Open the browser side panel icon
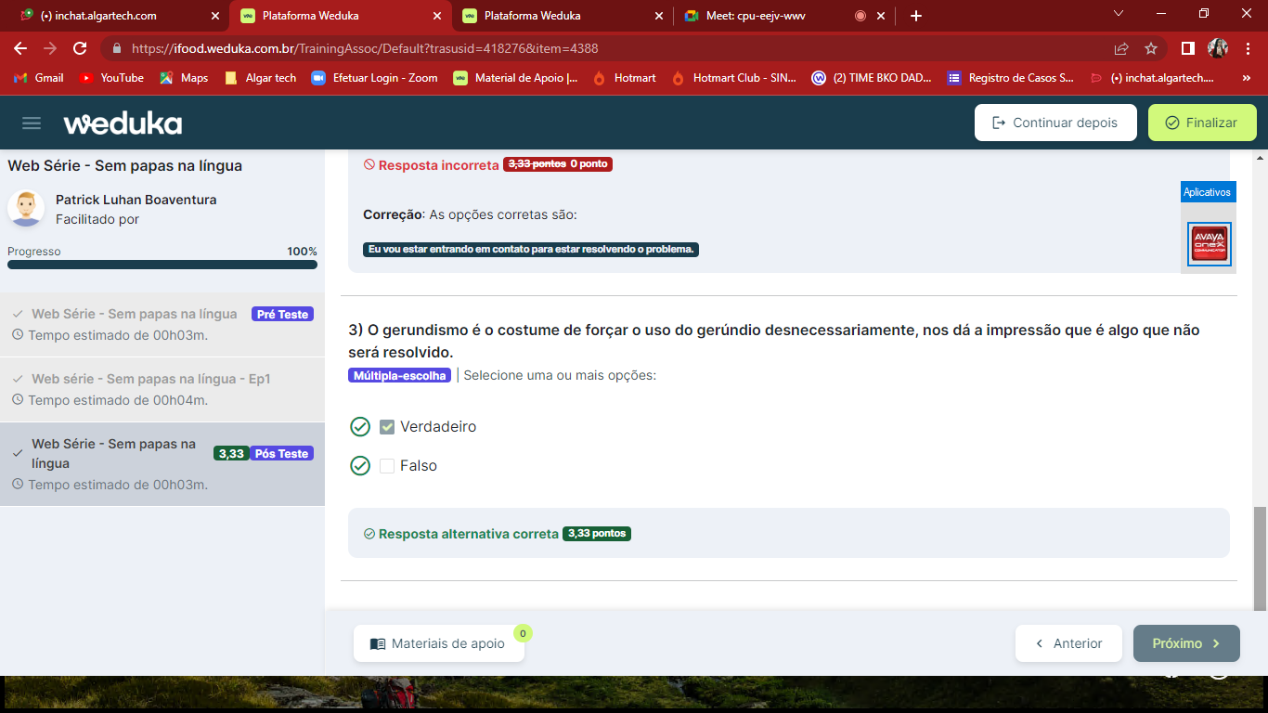 pos(1187,48)
